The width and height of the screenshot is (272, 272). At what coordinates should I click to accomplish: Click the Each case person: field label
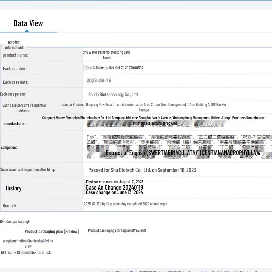tap(13, 94)
